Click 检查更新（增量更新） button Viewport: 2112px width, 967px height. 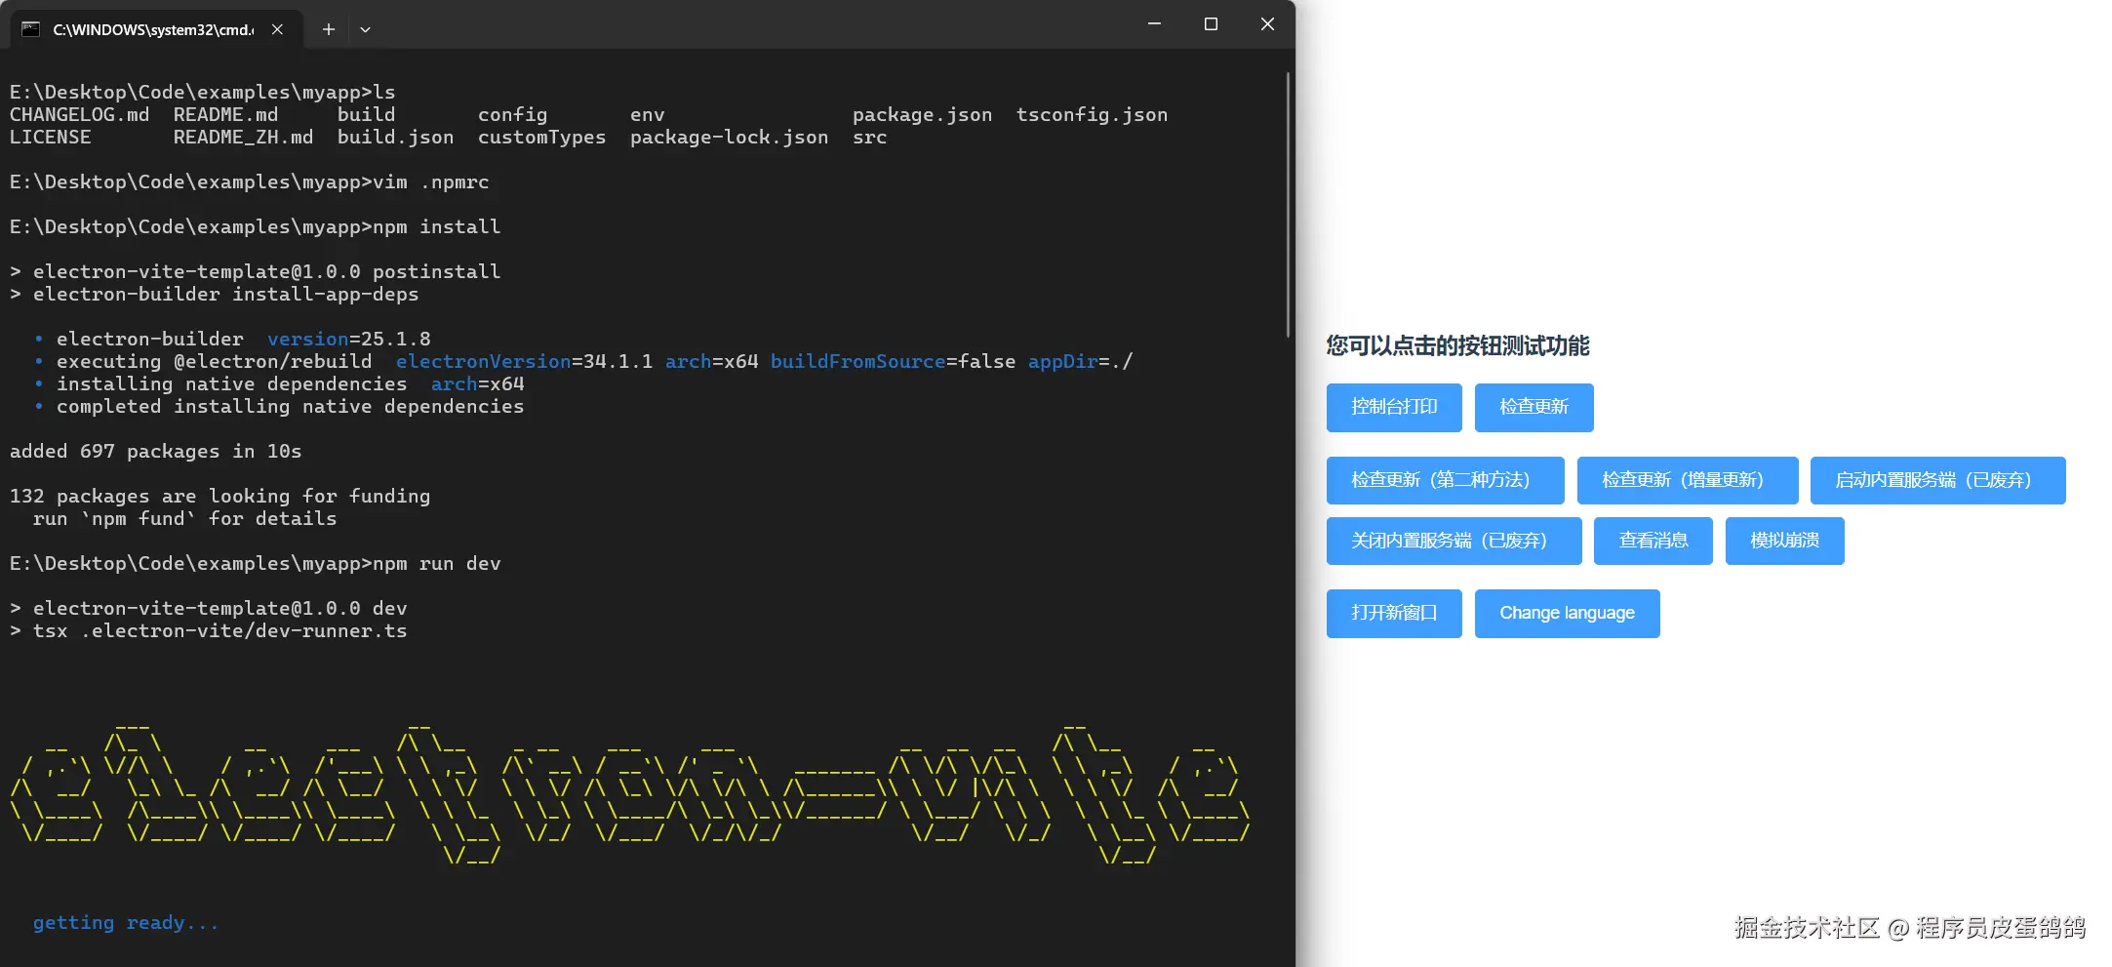[x=1688, y=480]
